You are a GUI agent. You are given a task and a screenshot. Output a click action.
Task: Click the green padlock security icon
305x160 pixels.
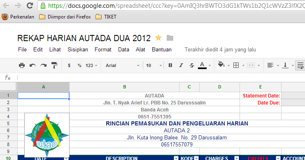coord(43,6)
